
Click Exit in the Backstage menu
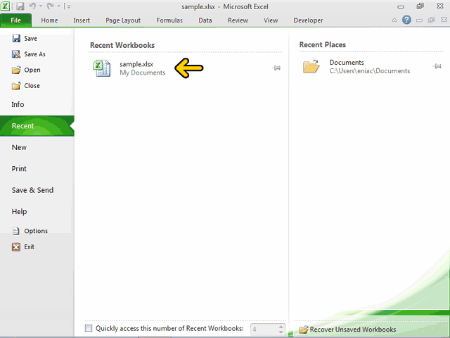coord(23,247)
